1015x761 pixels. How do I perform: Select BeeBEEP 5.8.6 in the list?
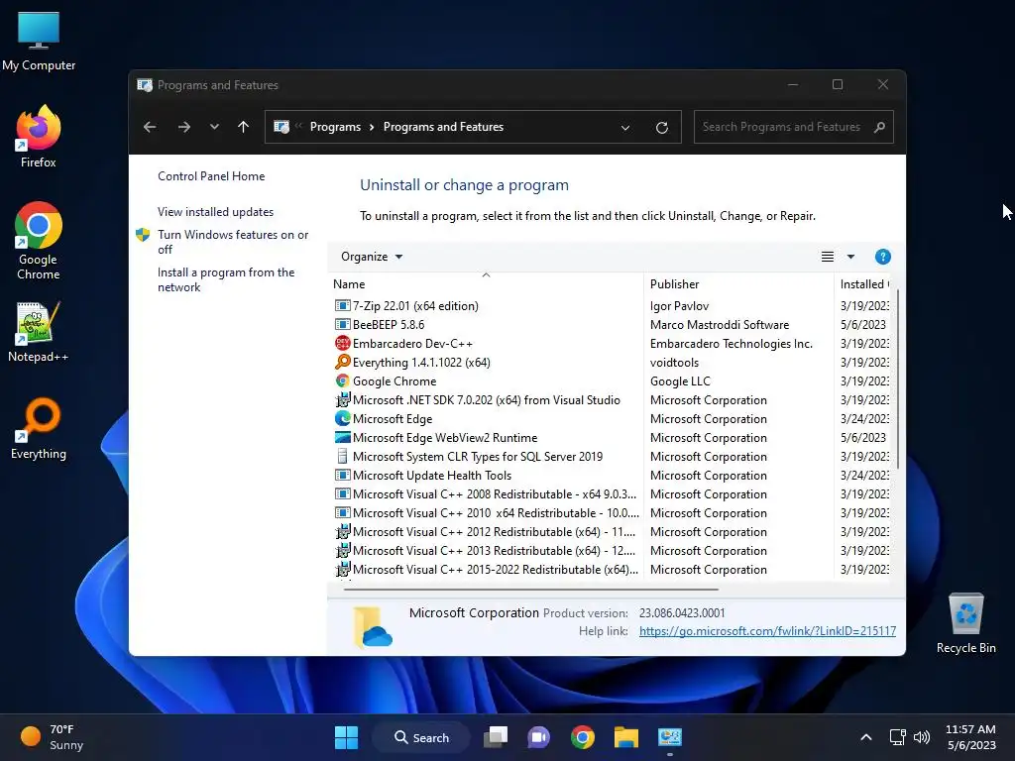click(611, 325)
